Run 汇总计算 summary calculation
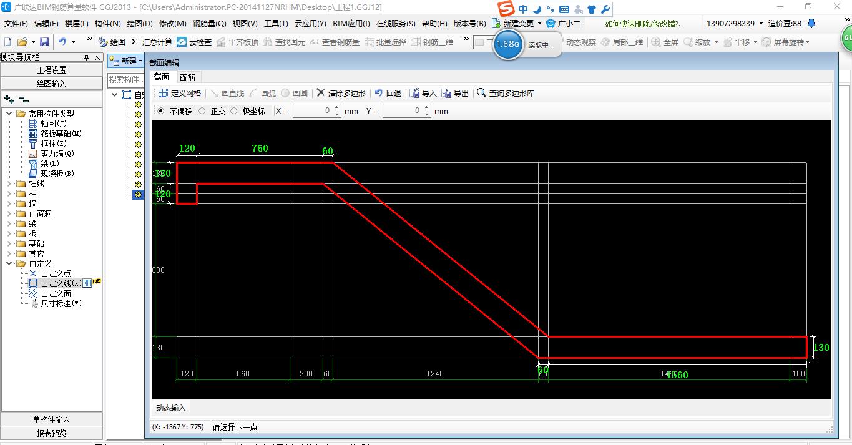852x445 pixels. click(152, 42)
